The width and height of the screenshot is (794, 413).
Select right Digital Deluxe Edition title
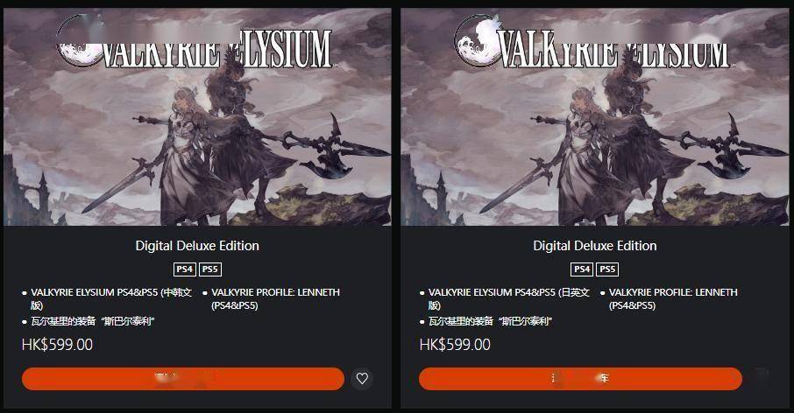(x=595, y=246)
